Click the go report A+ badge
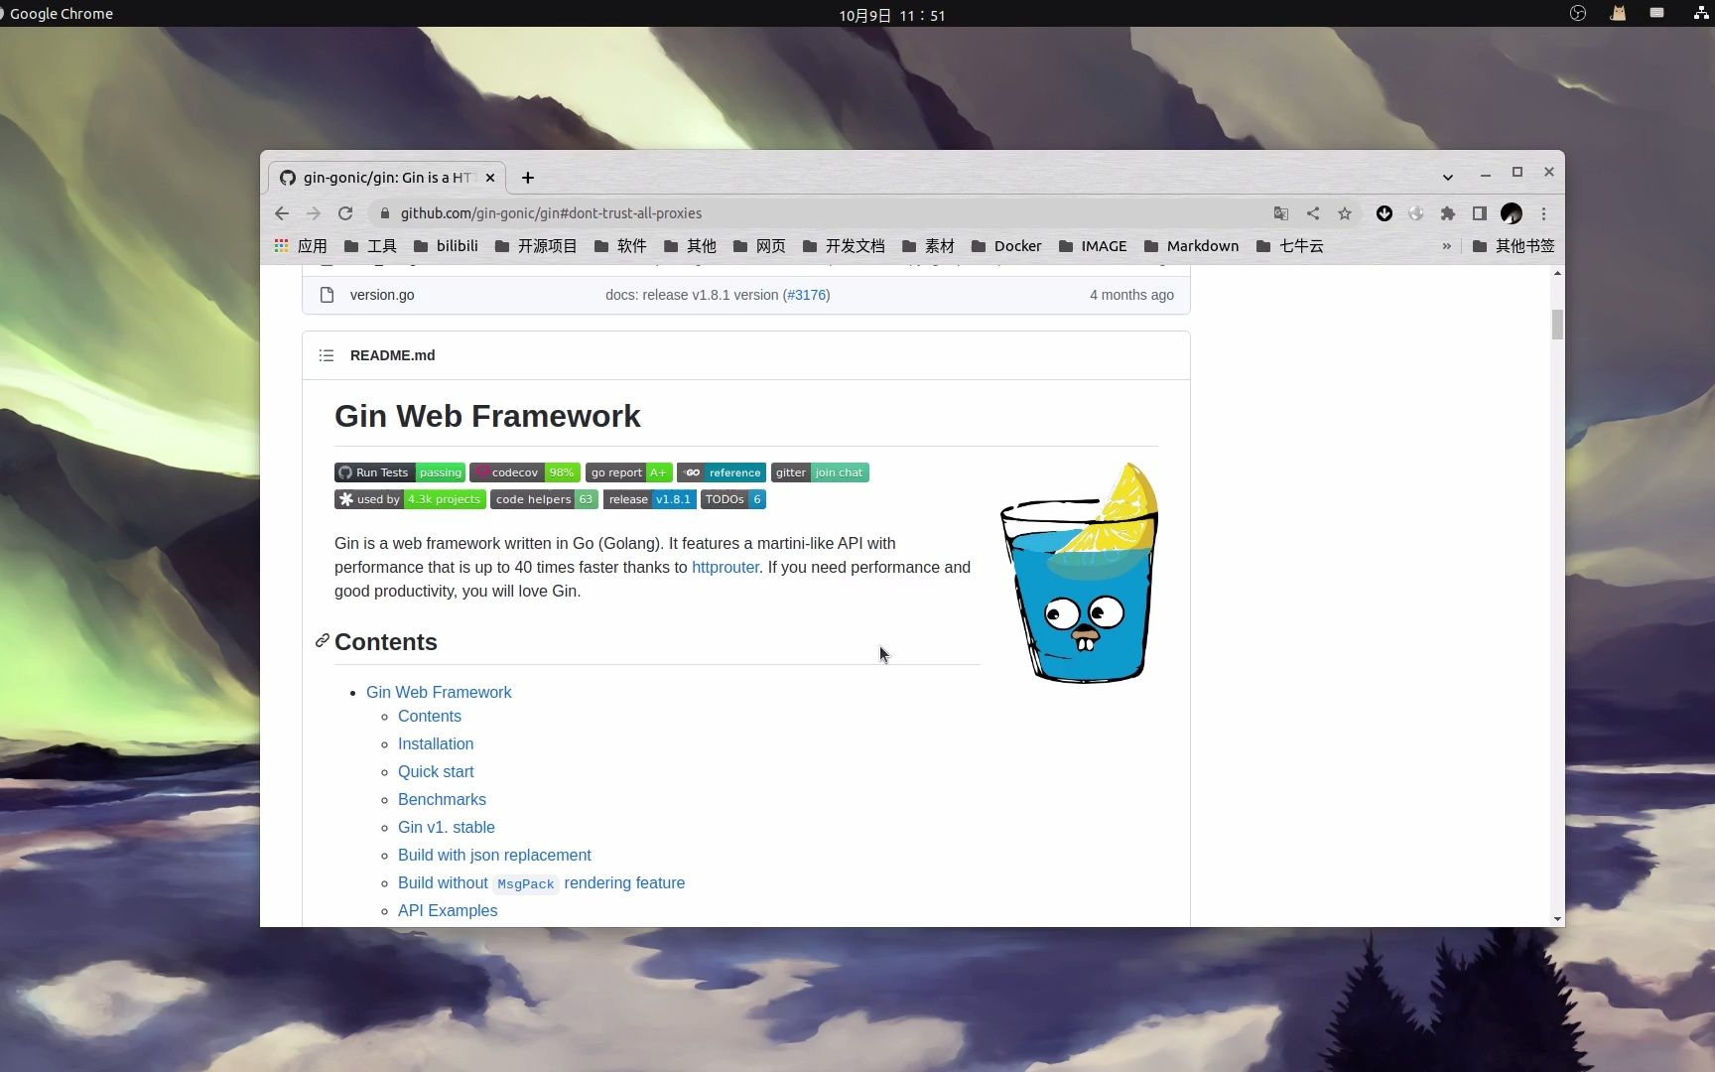The image size is (1715, 1072). (x=629, y=472)
